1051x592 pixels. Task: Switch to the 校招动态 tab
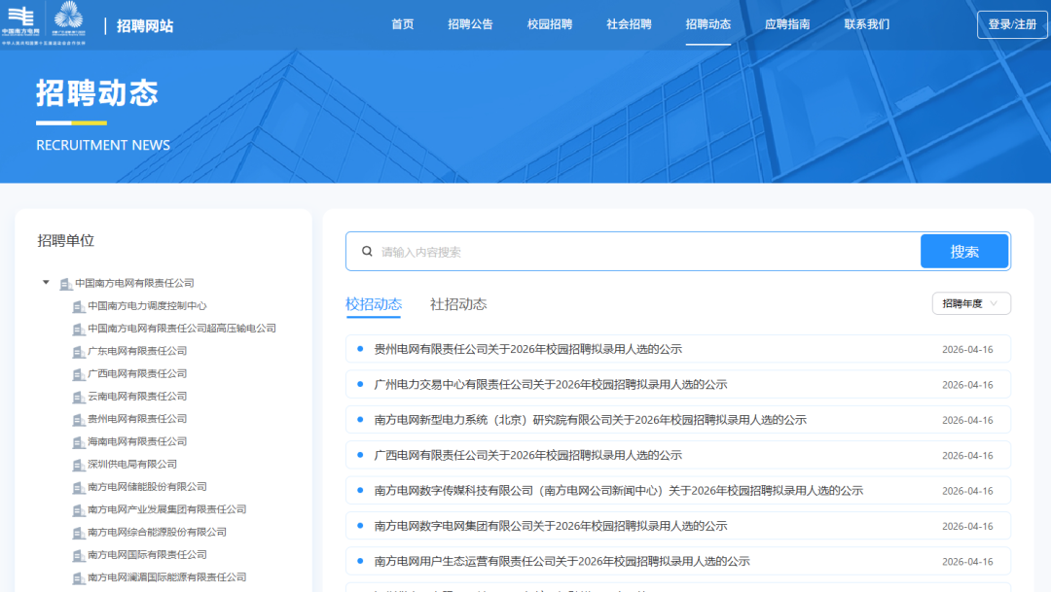click(x=374, y=304)
